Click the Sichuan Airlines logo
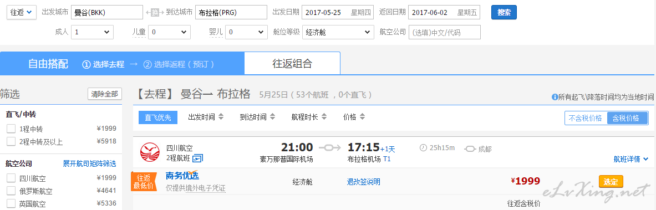The image size is (656, 210). [150, 153]
